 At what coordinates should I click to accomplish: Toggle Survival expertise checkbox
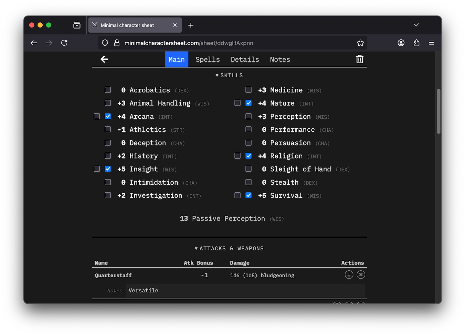(x=237, y=195)
